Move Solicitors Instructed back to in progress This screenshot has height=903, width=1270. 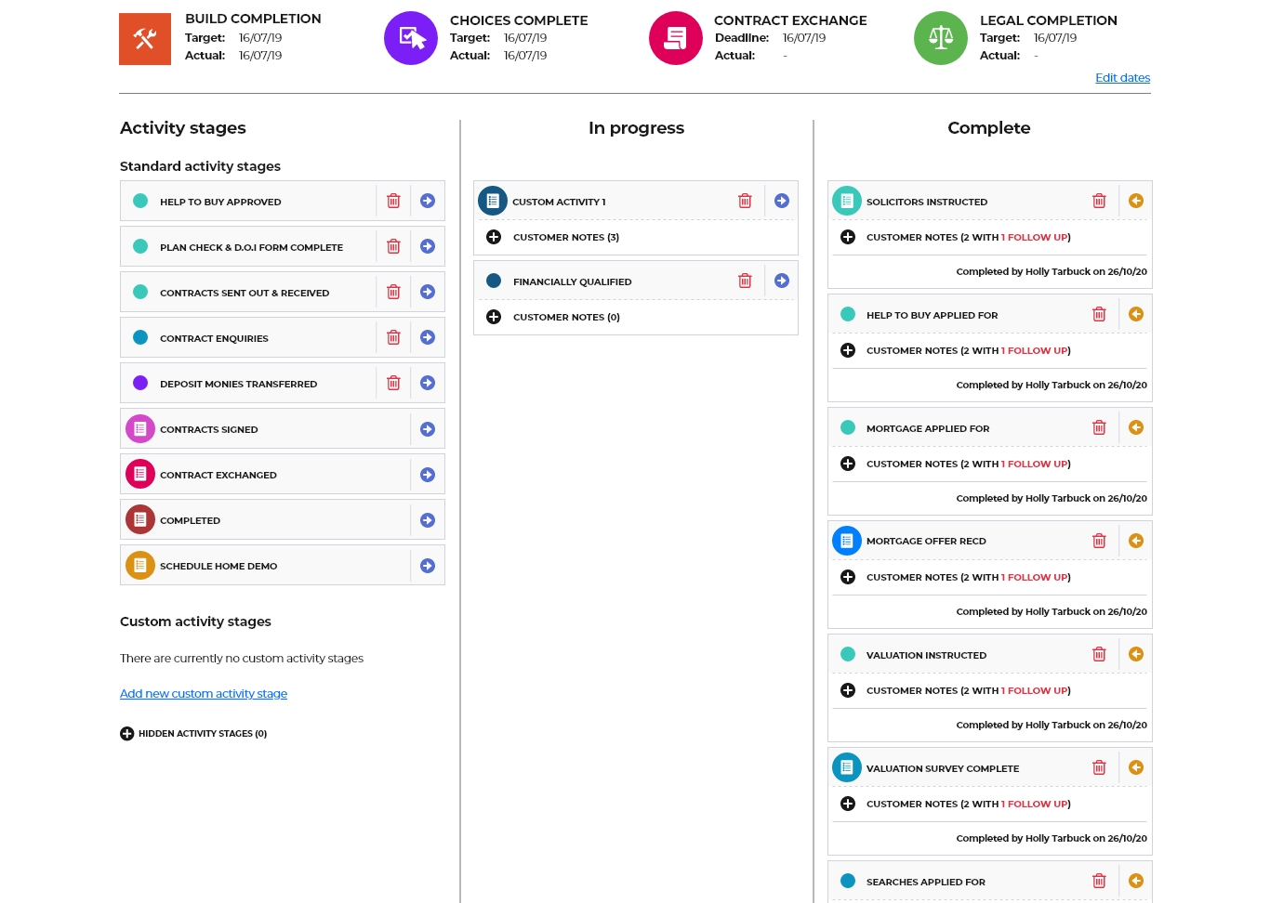pyautogui.click(x=1136, y=201)
